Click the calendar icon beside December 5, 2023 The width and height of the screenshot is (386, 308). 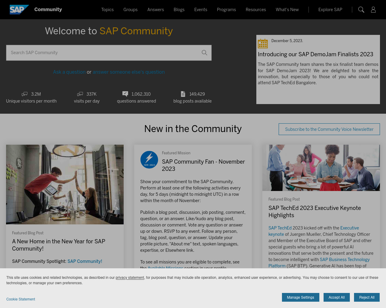[x=263, y=44]
